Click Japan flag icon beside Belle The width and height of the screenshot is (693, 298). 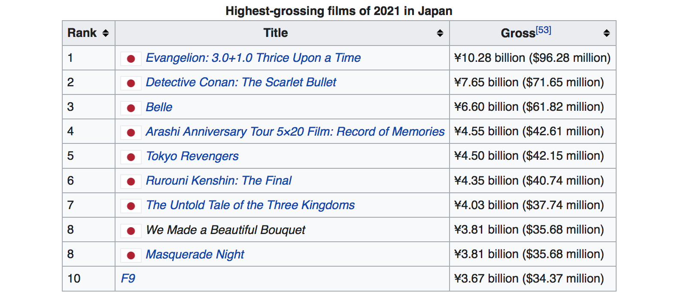pyautogui.click(x=131, y=108)
